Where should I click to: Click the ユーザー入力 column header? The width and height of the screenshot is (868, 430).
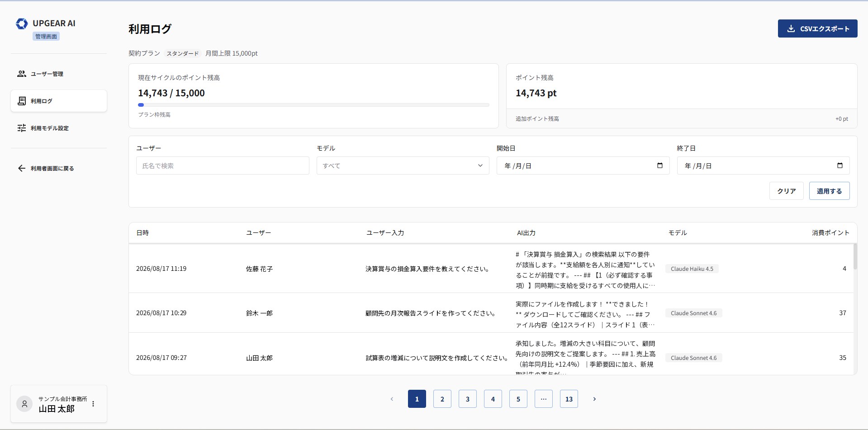point(385,233)
